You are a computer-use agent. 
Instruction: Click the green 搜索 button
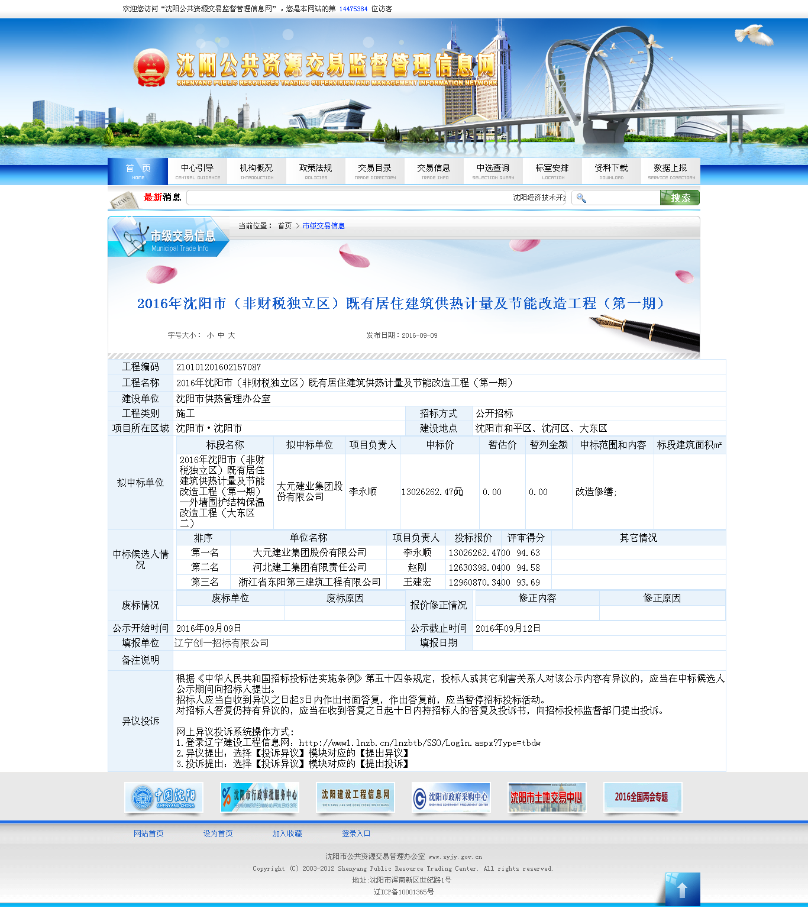[x=680, y=198]
